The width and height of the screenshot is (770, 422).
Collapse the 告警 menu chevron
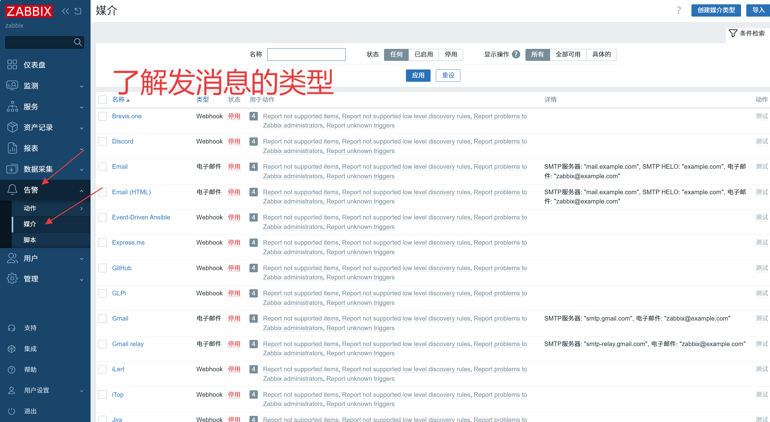pyautogui.click(x=82, y=191)
